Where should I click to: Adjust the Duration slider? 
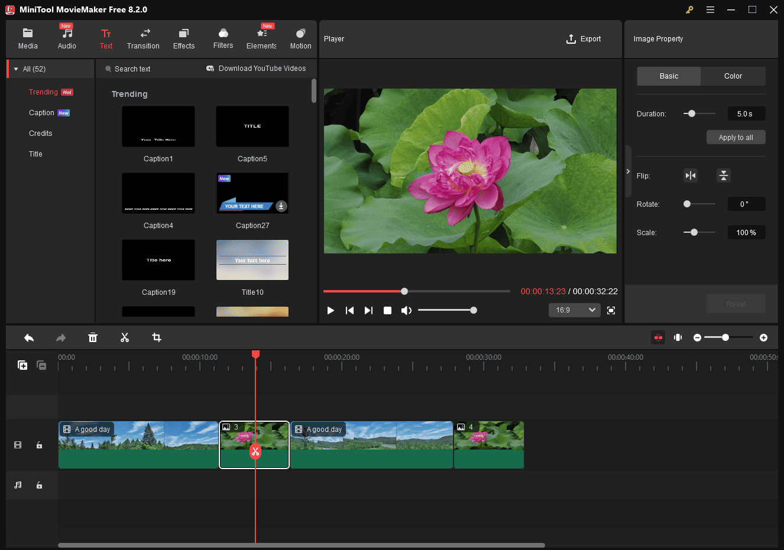coord(699,113)
